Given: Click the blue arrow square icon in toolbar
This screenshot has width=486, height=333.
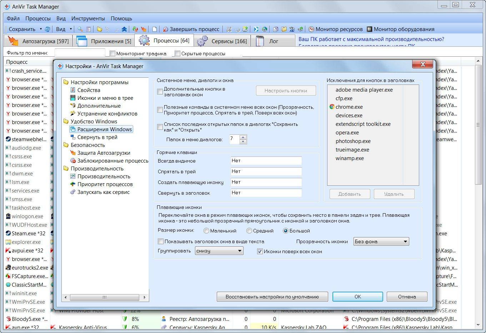Looking at the screenshot, I should [256, 29].
